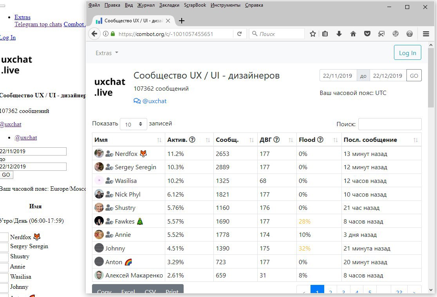Click the green padlock security icon
Image resolution: width=437 pixels, height=297 pixels.
113,34
